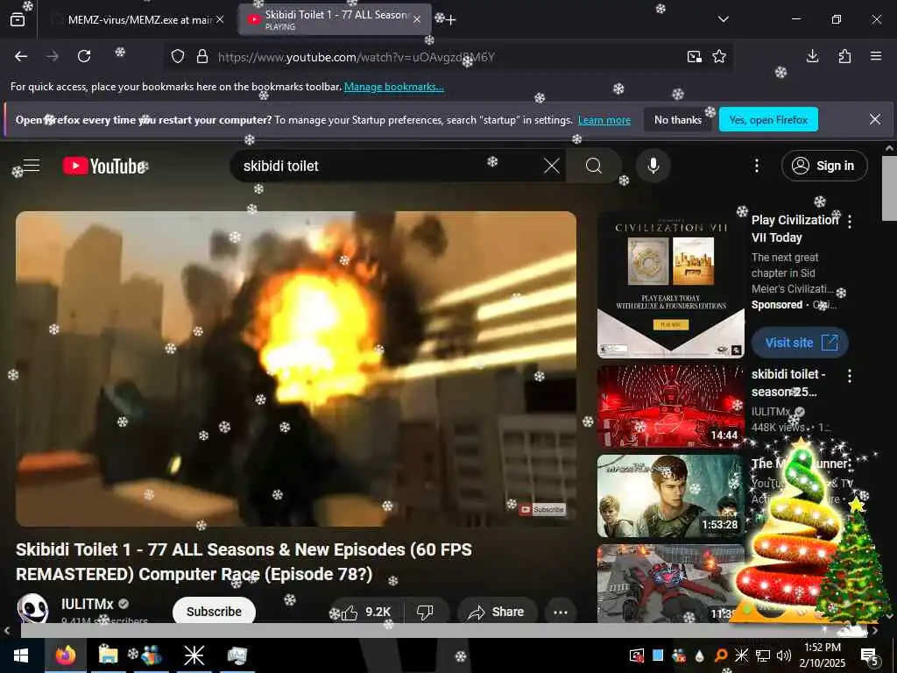The height and width of the screenshot is (673, 897).
Task: Click the page vertical scrollbar thumb
Action: pyautogui.click(x=889, y=188)
